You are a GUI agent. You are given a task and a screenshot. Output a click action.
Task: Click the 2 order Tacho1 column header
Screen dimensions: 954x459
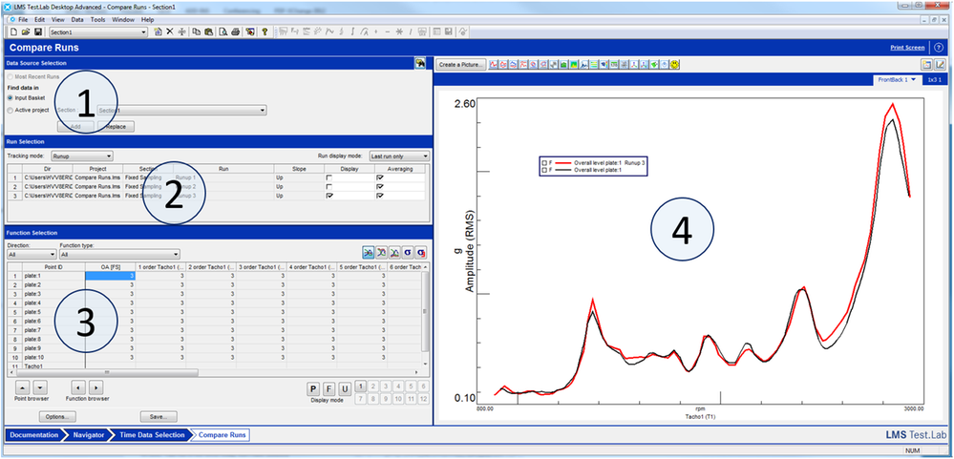pyautogui.click(x=210, y=267)
